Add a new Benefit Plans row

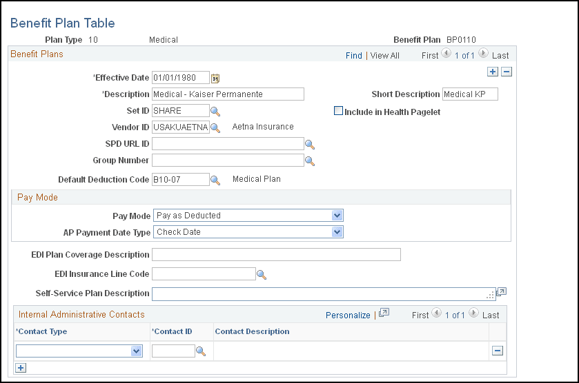[493, 72]
